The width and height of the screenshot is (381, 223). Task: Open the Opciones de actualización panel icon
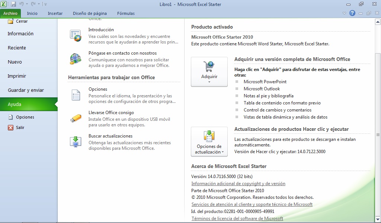[x=209, y=136]
